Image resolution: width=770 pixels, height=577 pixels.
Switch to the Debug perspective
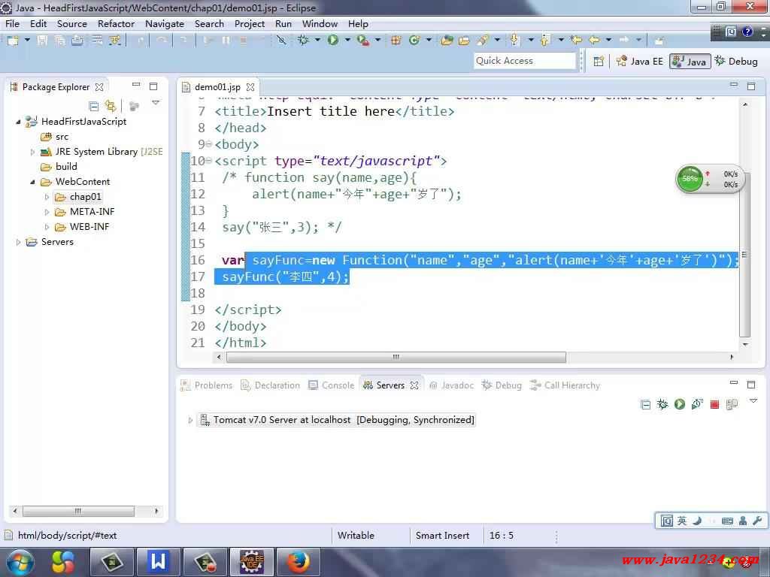736,61
